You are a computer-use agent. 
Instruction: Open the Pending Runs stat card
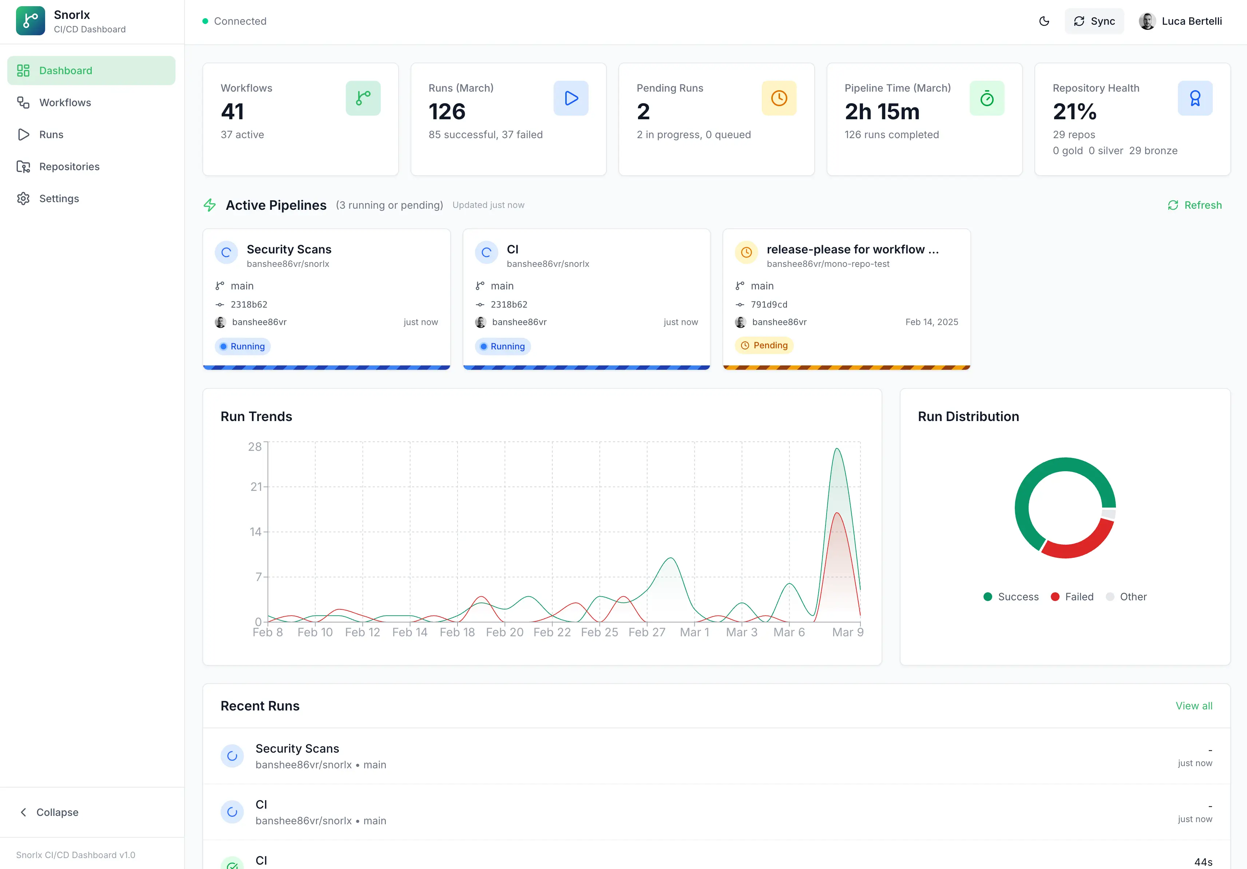pyautogui.click(x=716, y=119)
